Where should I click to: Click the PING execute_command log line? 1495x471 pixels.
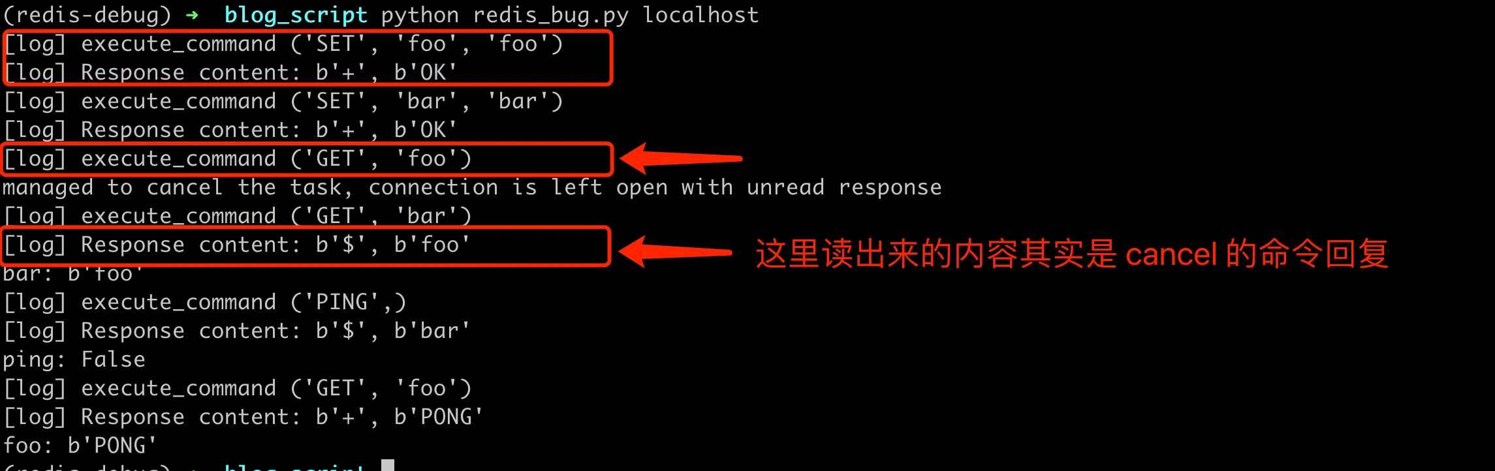click(205, 302)
